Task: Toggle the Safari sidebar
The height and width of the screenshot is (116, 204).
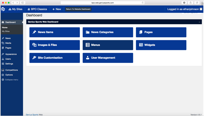Action: click(x=23, y=3)
